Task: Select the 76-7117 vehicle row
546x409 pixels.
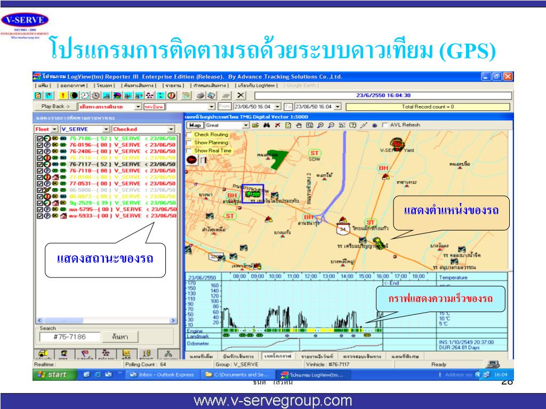Action: pyautogui.click(x=107, y=164)
